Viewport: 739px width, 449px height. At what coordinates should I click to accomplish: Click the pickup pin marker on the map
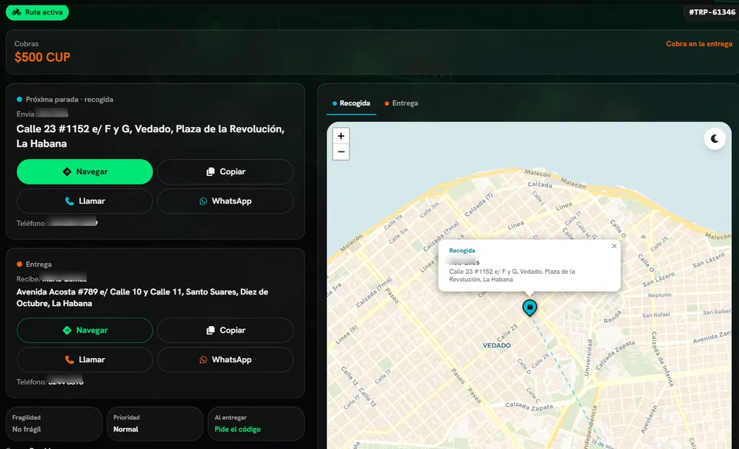[x=530, y=308]
